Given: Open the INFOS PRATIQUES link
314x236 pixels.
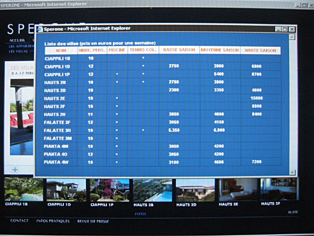Looking at the screenshot, I should tap(53, 221).
